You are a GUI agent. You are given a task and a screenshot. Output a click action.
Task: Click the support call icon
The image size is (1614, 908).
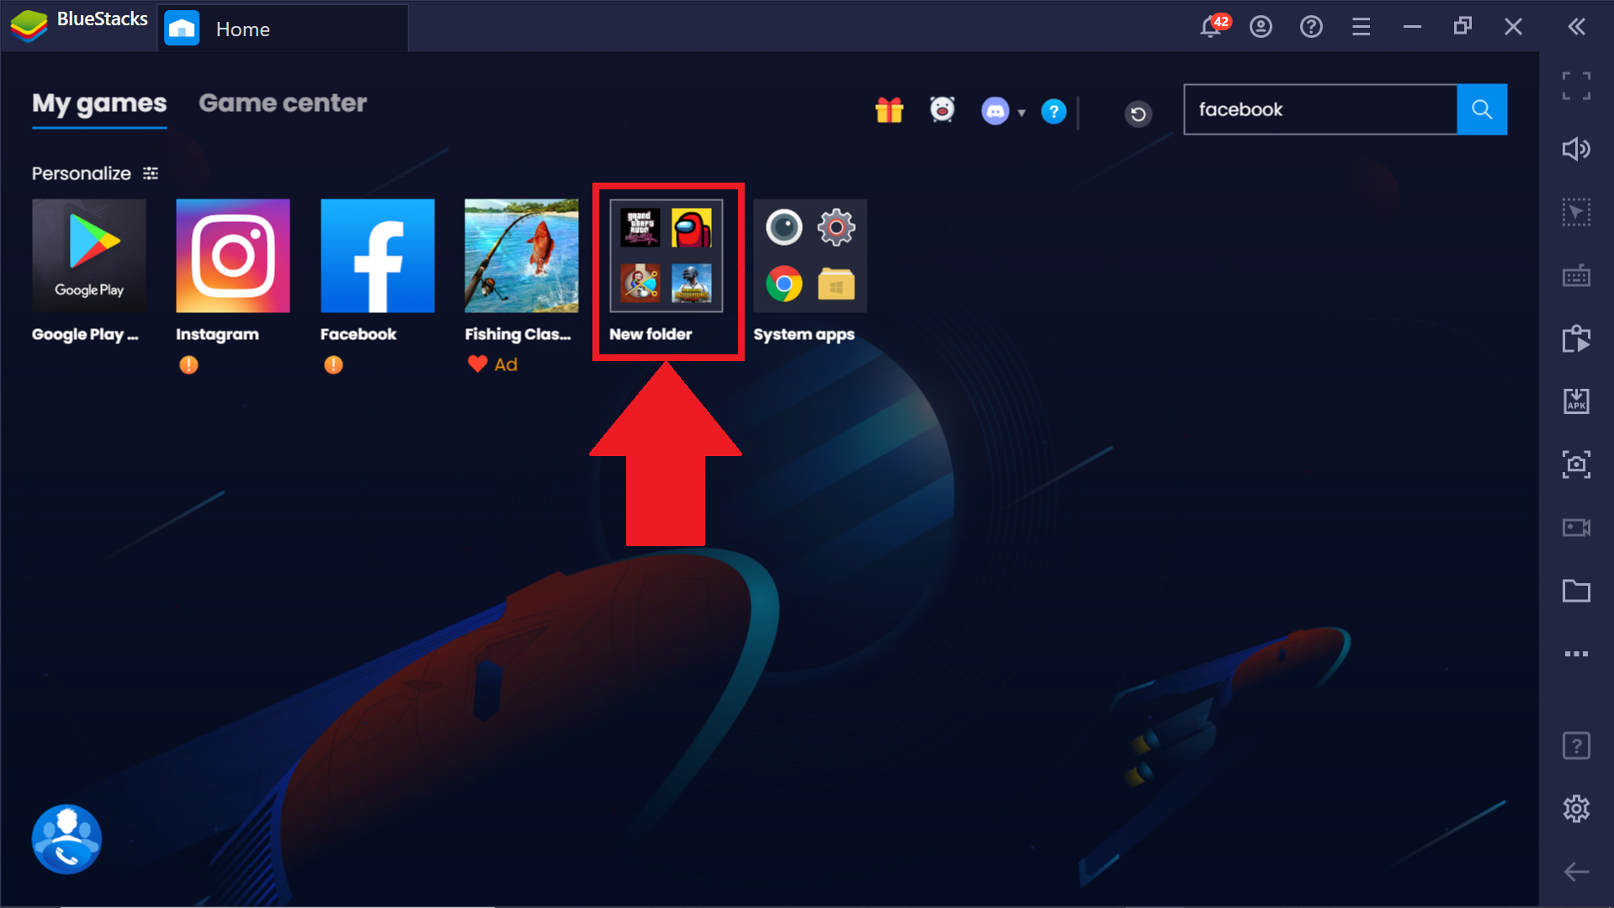coord(66,839)
